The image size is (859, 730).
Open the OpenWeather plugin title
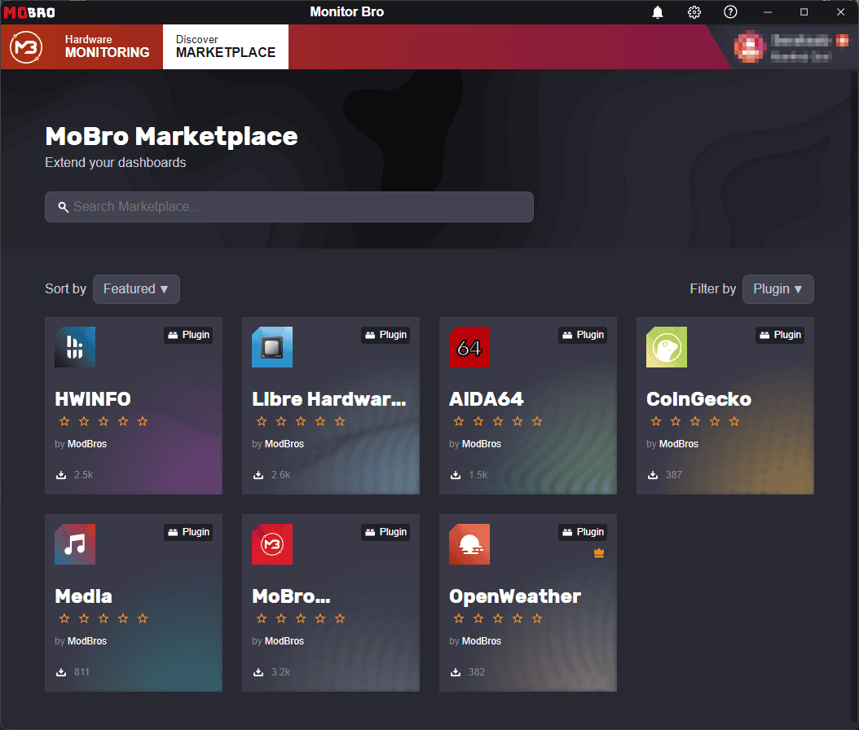click(515, 596)
